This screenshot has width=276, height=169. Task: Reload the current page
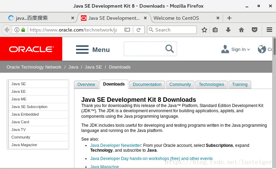pyautogui.click(x=139, y=30)
